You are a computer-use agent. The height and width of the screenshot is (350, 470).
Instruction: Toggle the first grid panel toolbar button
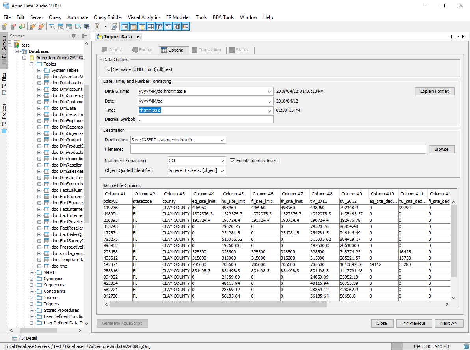(x=124, y=27)
